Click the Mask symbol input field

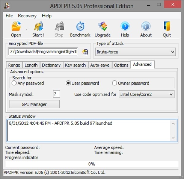[x=56, y=94]
